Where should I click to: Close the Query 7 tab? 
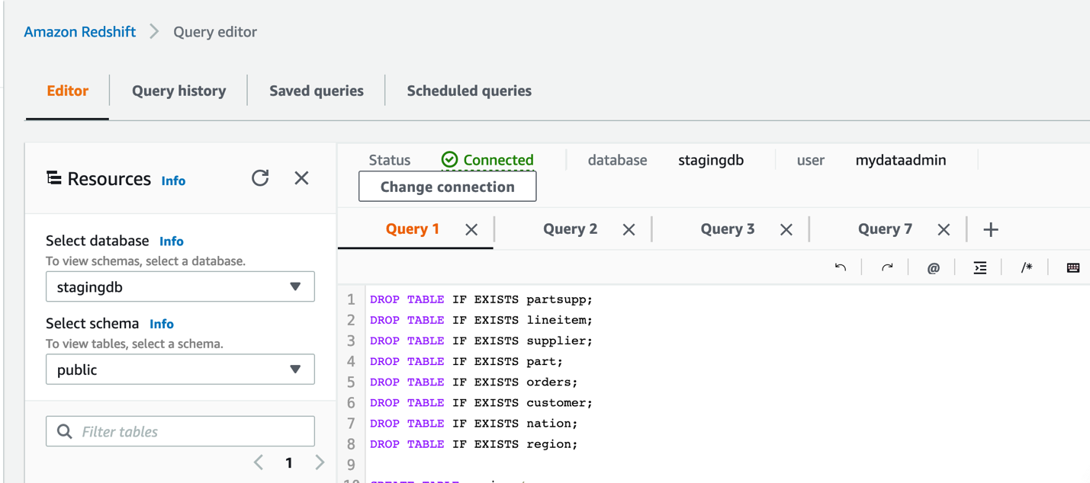[x=944, y=229]
